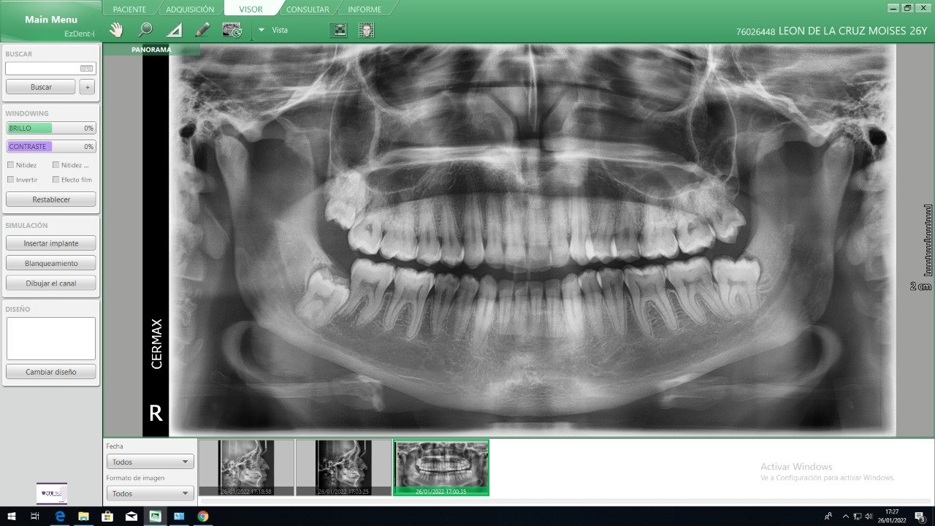Open the on-screen keyboard in search field
This screenshot has width=935, height=526.
coord(87,69)
